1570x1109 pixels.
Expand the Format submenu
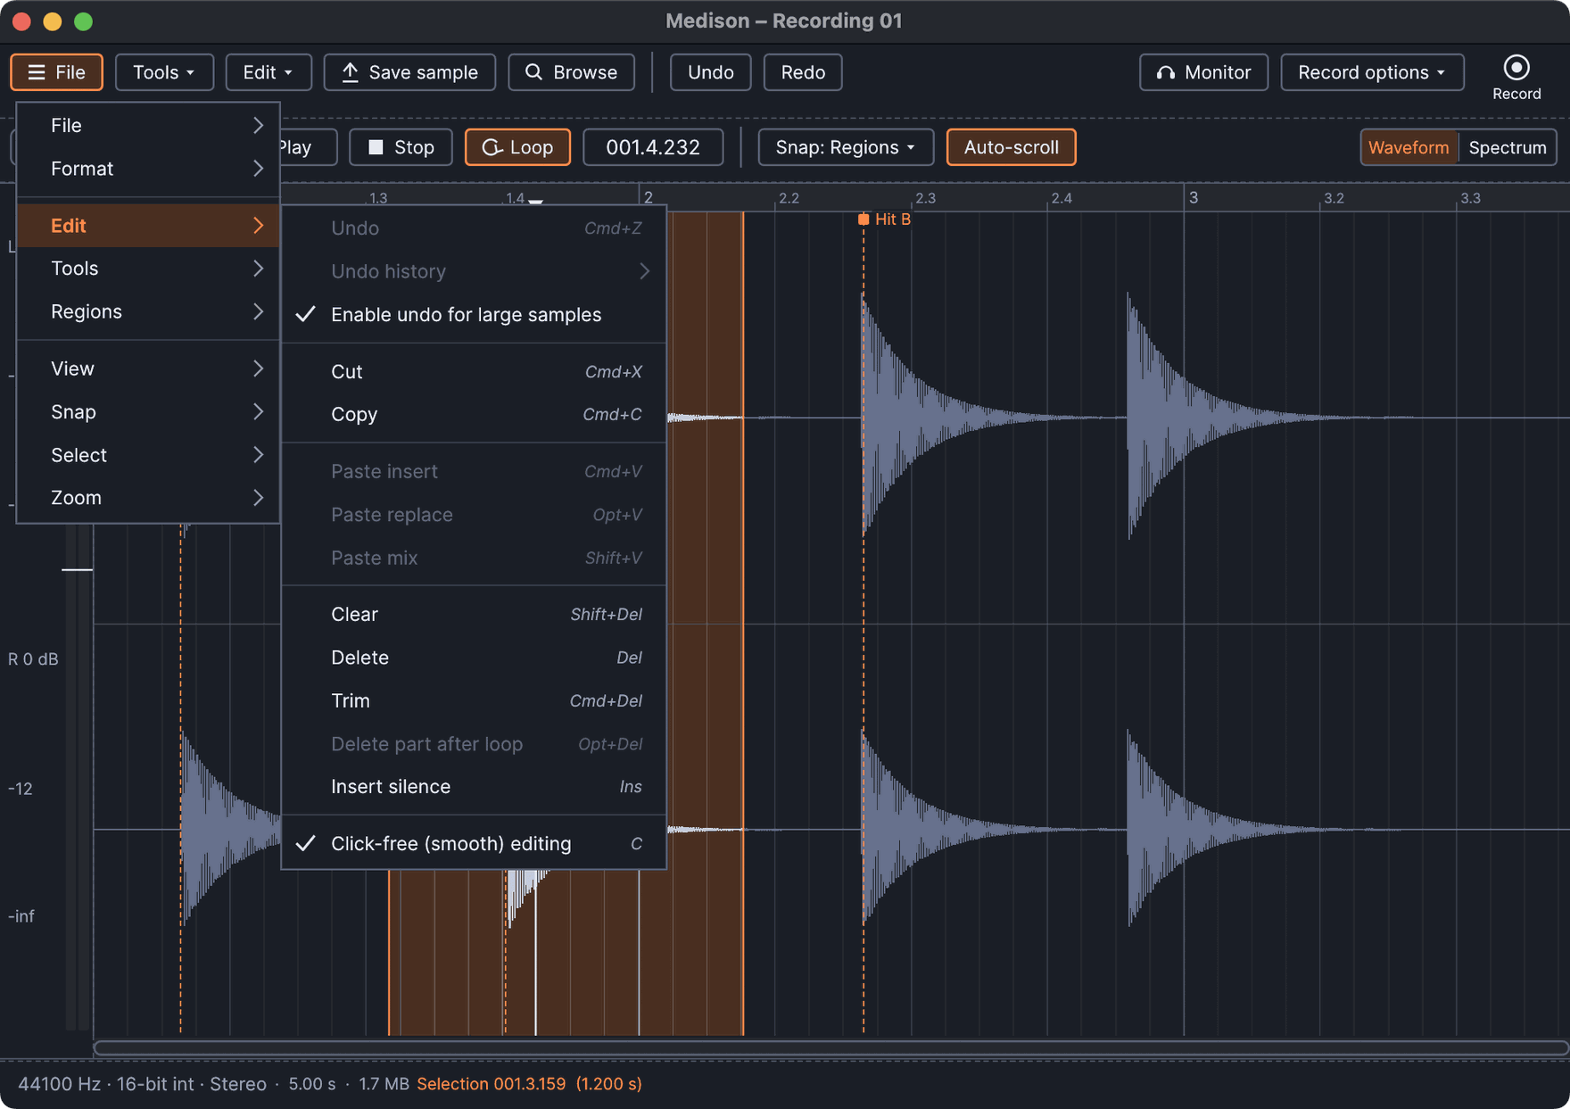coord(148,169)
